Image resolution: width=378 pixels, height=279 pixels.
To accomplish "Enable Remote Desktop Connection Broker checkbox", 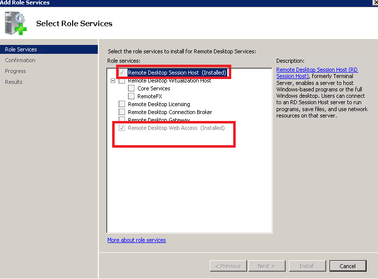I will coord(122,112).
